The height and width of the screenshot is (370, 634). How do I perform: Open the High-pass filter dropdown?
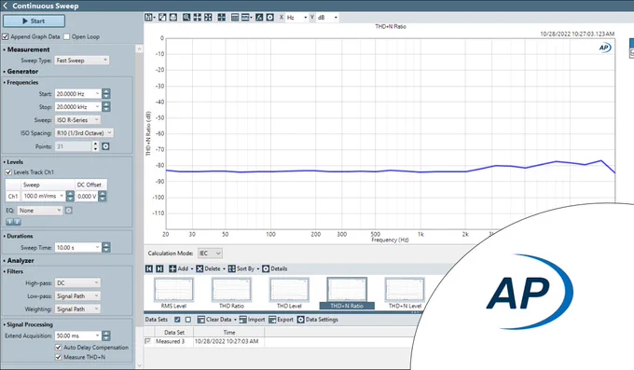tap(77, 283)
